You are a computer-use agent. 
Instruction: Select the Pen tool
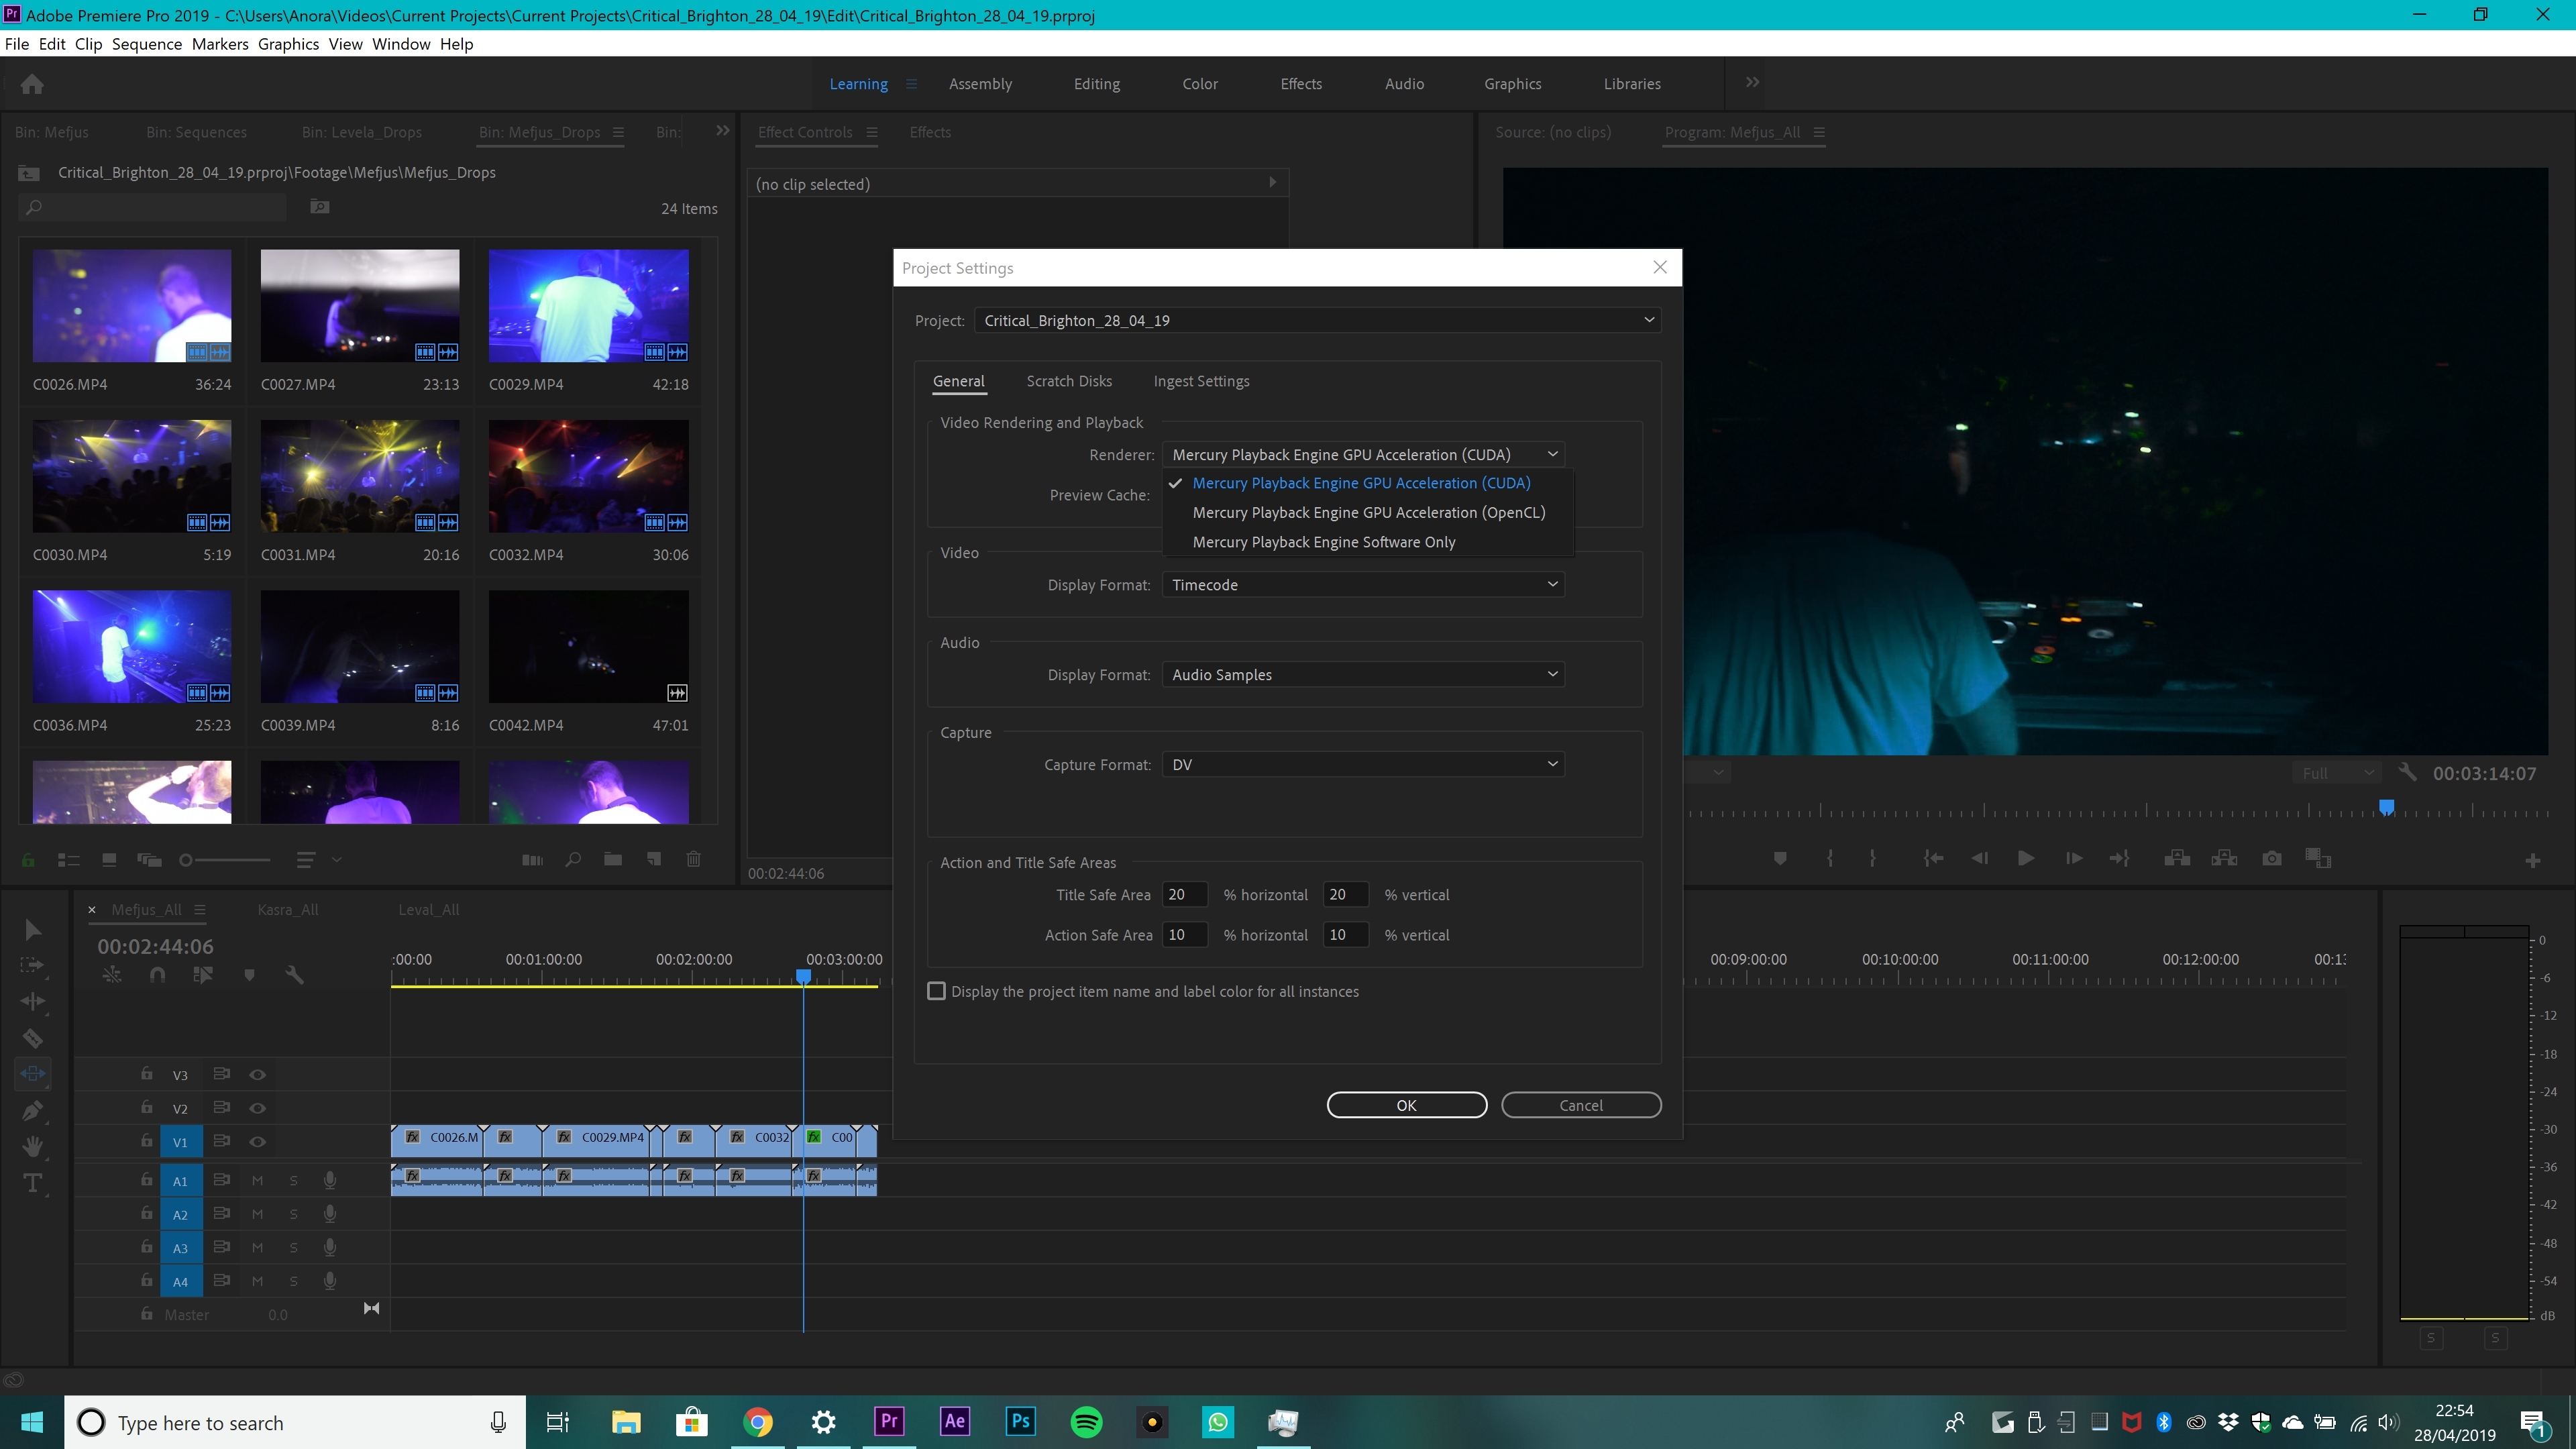(32, 1110)
